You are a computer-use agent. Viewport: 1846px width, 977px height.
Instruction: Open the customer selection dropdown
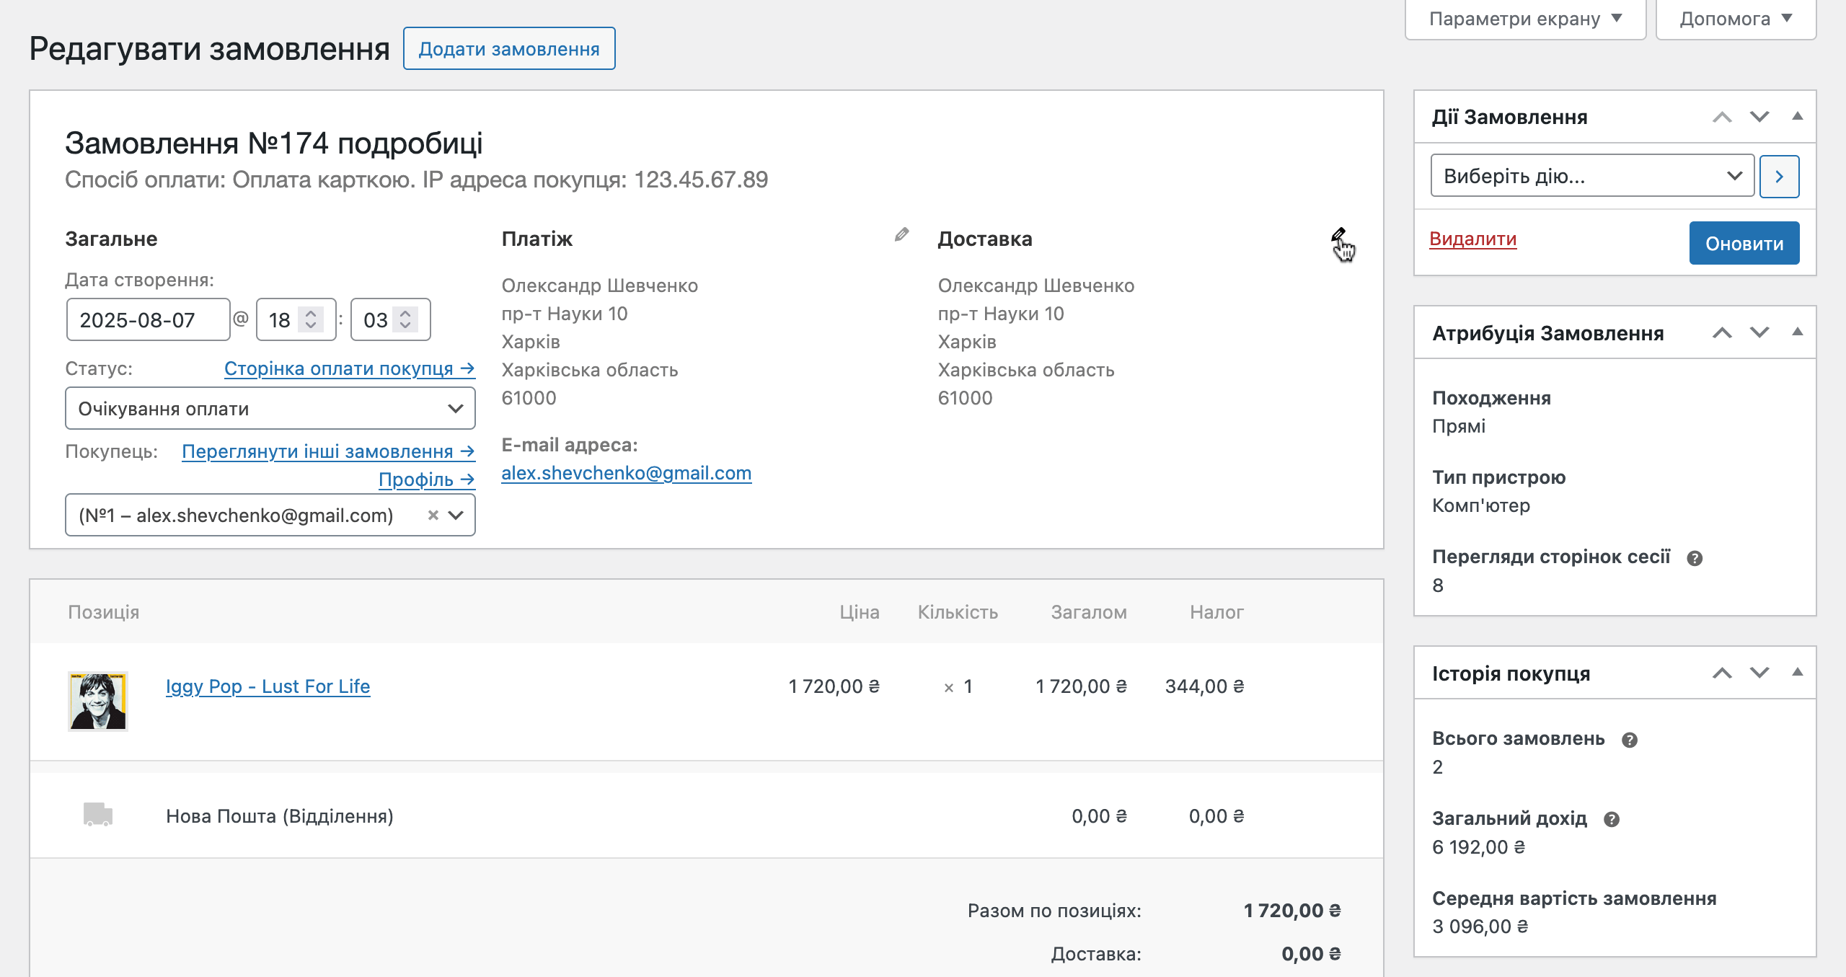[270, 515]
